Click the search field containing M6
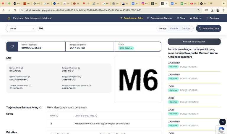This screenshot has height=134, width=227. (x=97, y=29)
